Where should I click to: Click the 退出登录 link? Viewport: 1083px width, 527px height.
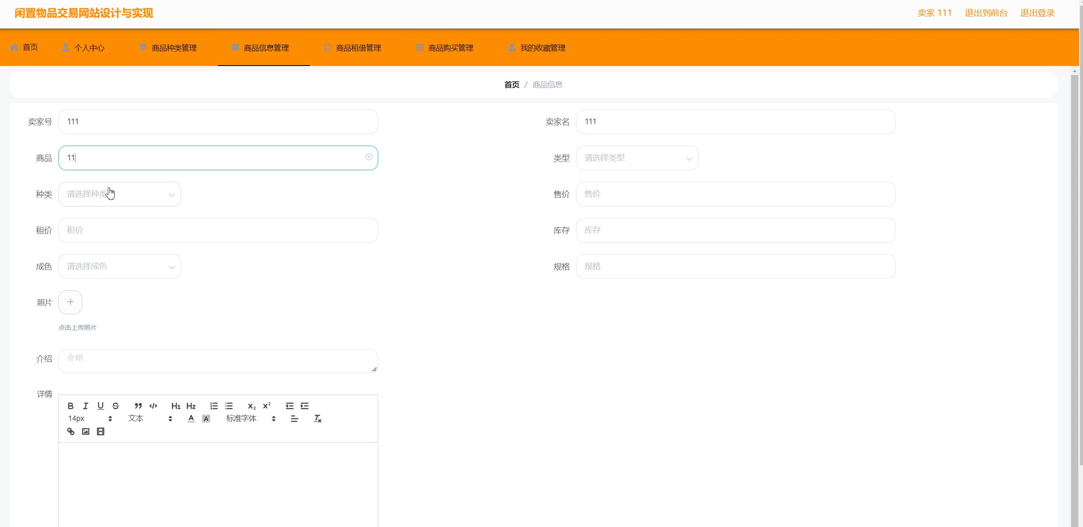point(1037,13)
